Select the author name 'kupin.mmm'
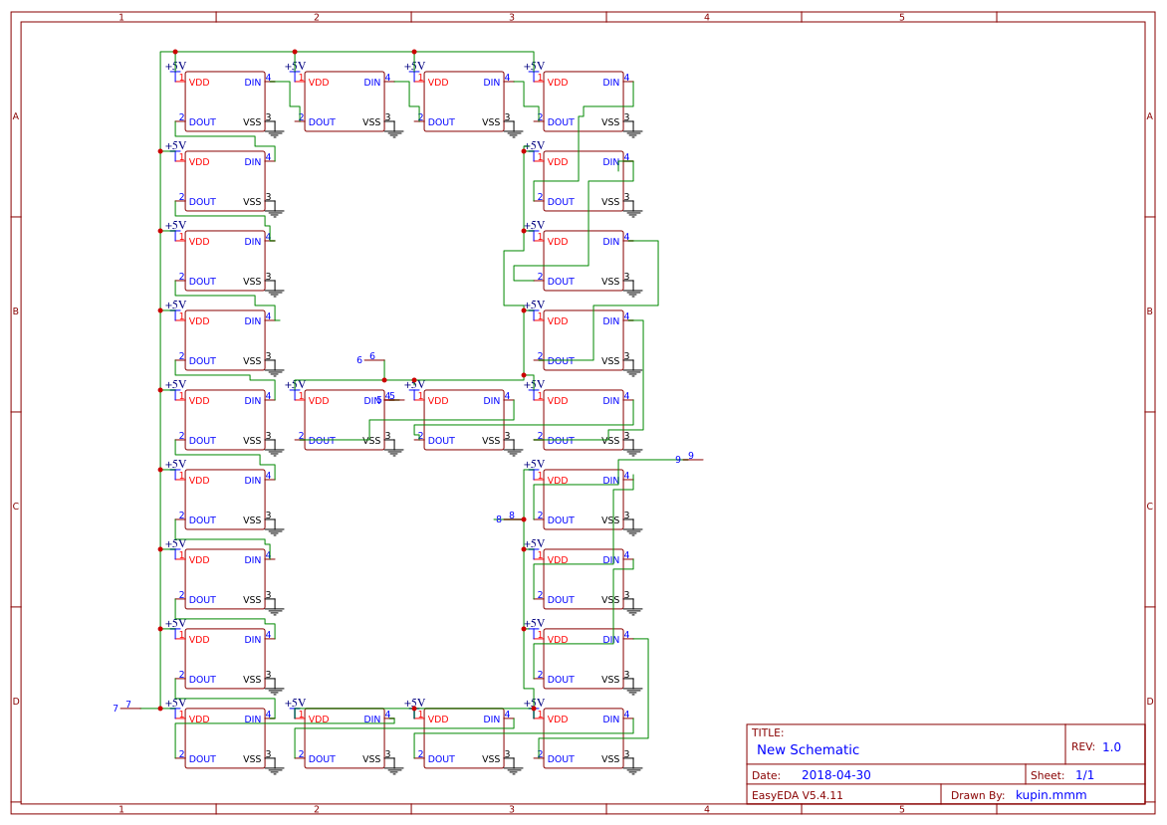Image resolution: width=1167 pixels, height=825 pixels. coord(1050,795)
